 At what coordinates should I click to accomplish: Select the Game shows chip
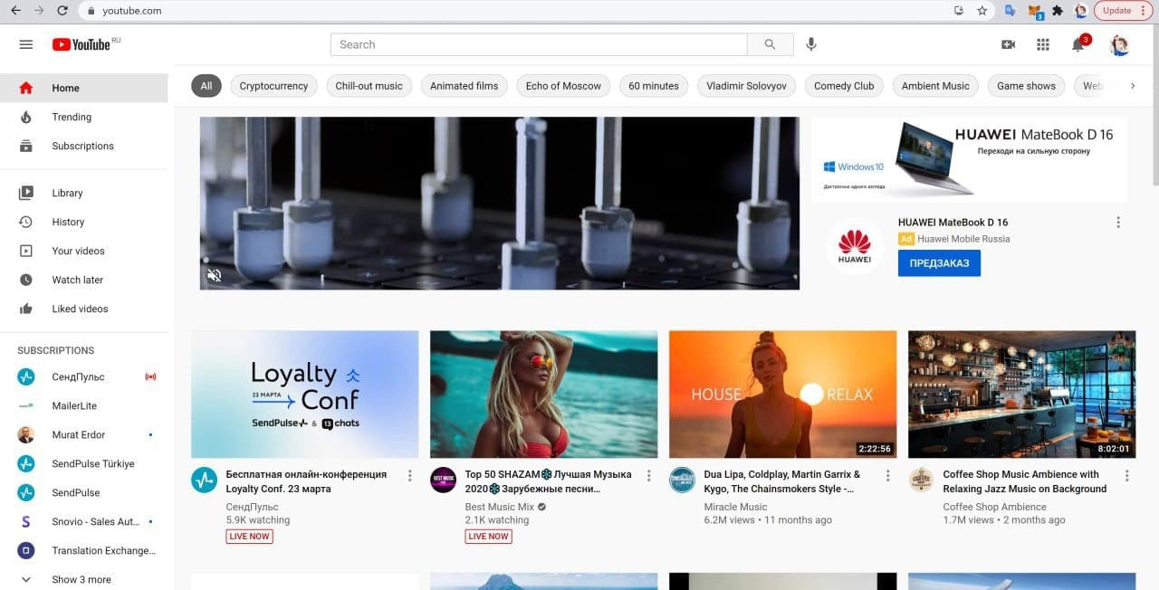[1026, 86]
